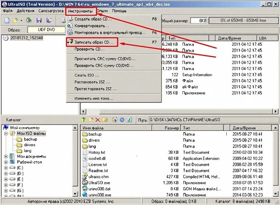
Task: Select the drivers folder in catalog tree
Action: pyautogui.click(x=29, y=145)
